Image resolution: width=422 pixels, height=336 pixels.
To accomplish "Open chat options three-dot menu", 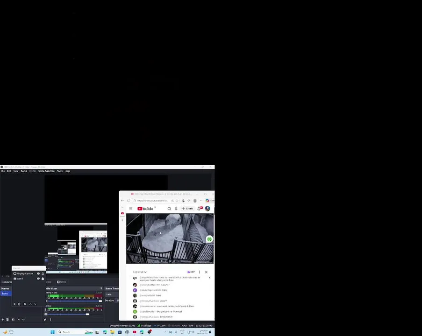I will (x=200, y=272).
